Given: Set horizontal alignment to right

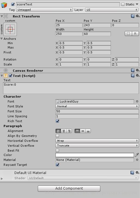Looking at the screenshot, I should 69,131.
